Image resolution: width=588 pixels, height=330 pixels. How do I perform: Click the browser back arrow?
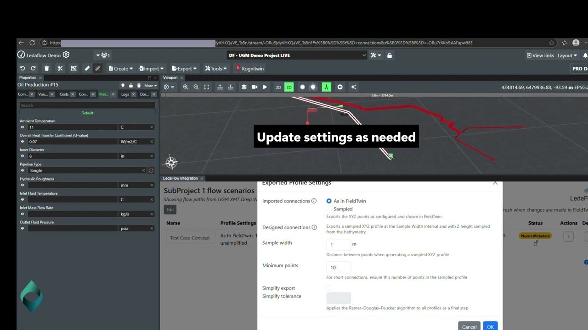[21, 43]
